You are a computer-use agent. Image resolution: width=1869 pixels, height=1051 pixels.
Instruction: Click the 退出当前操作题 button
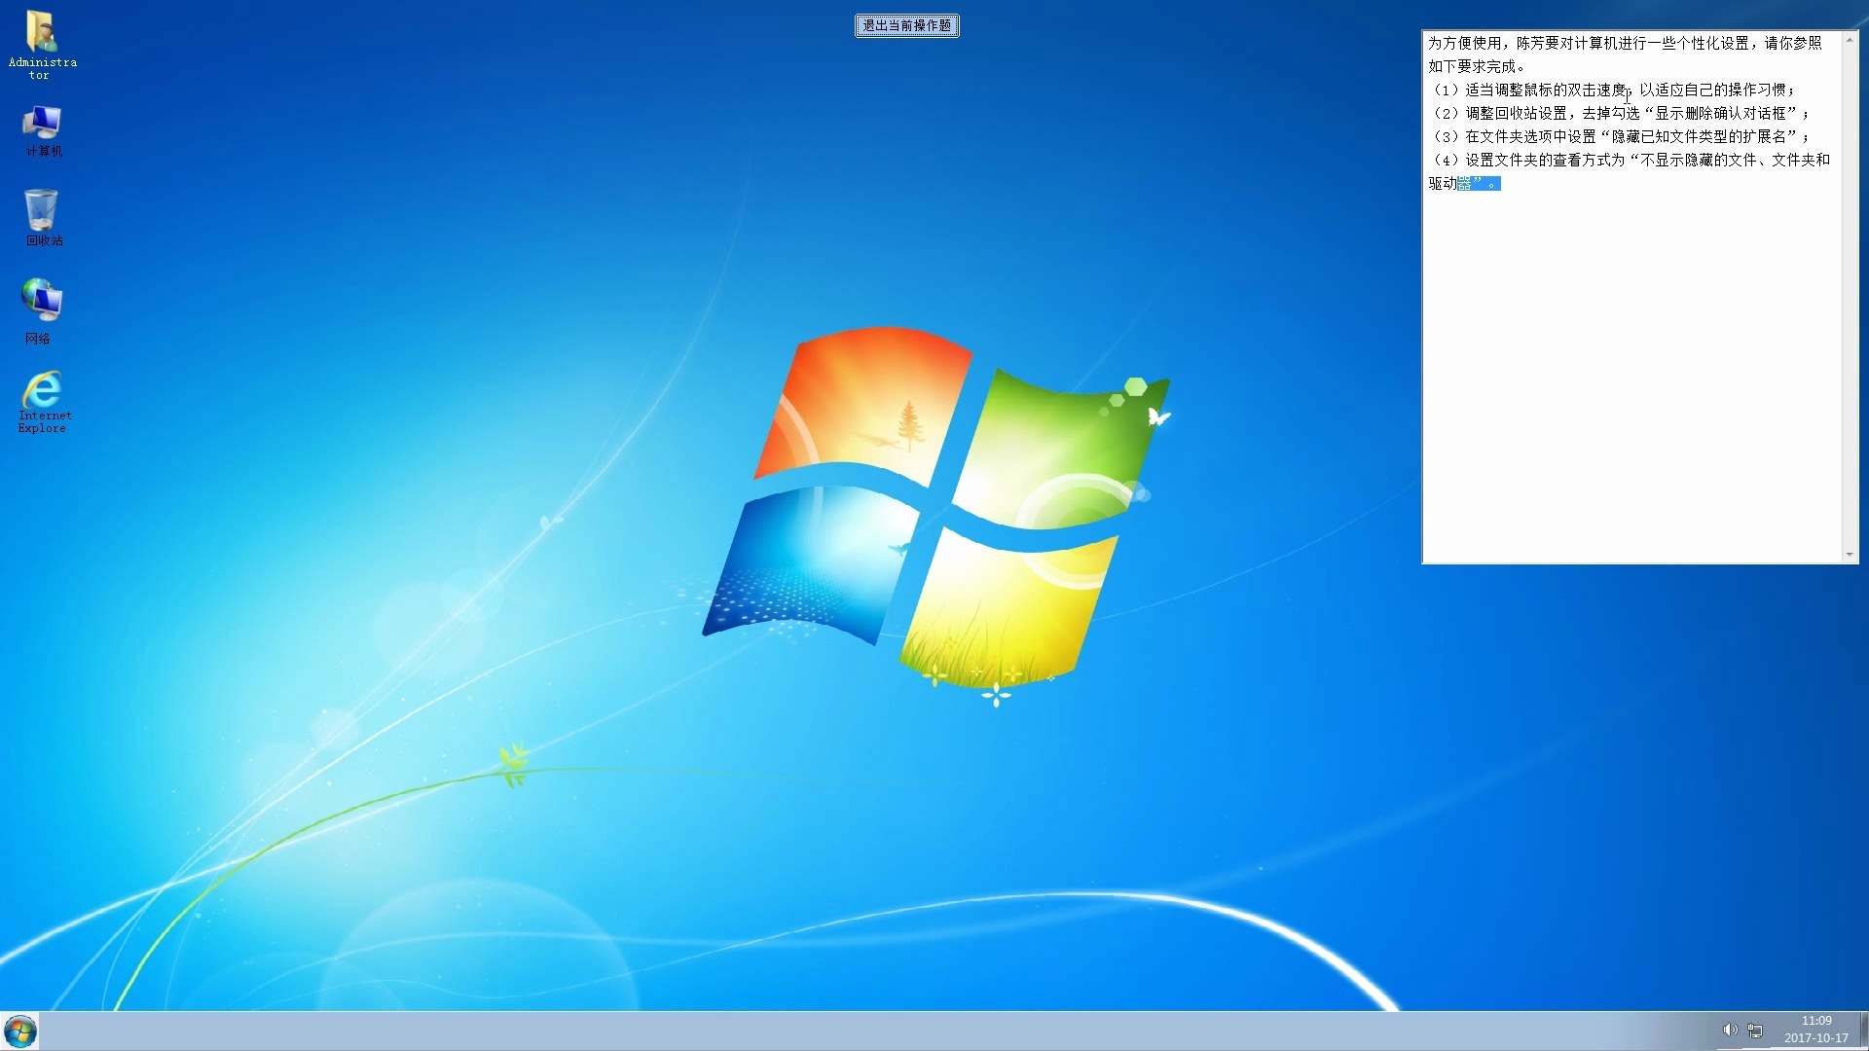coord(906,25)
